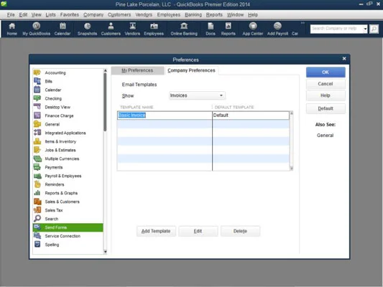Open Snapshots from the icon bar

[87, 29]
